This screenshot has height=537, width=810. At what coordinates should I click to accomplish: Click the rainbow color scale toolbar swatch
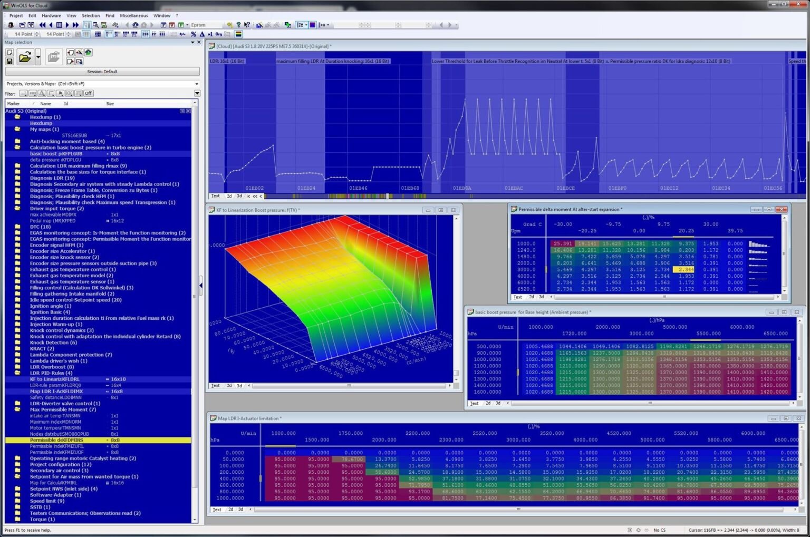(x=238, y=34)
